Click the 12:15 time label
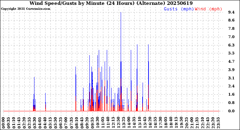The height and width of the screenshot is (130, 240). click(x=113, y=123)
